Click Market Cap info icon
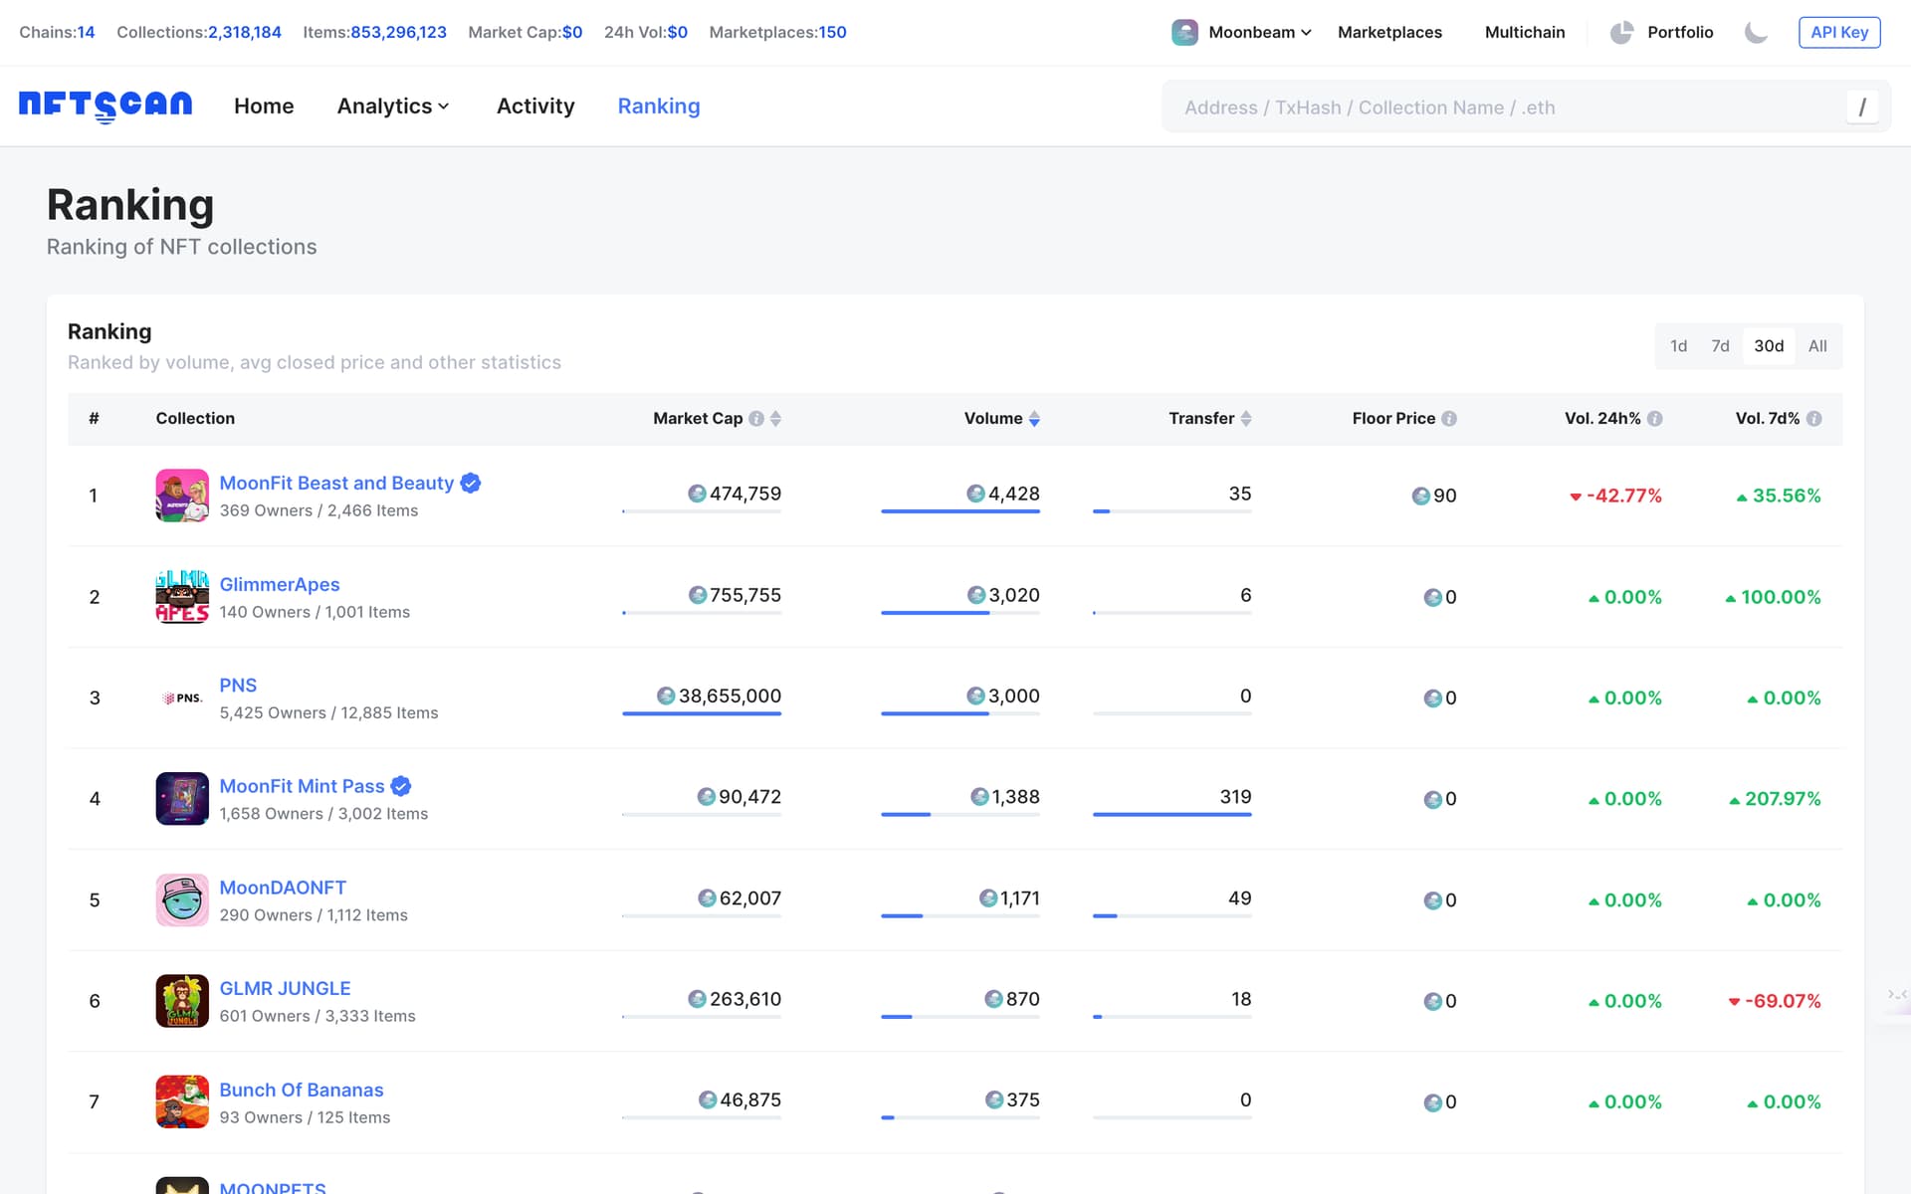The height and width of the screenshot is (1194, 1911). coord(756,419)
